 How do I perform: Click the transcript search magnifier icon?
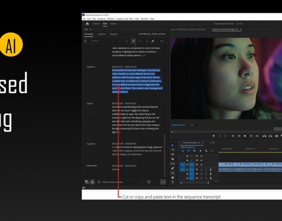(x=86, y=41)
